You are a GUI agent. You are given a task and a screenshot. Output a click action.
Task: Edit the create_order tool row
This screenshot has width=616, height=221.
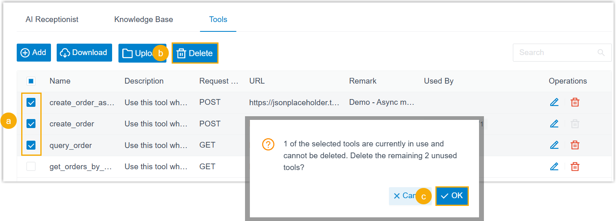point(554,124)
